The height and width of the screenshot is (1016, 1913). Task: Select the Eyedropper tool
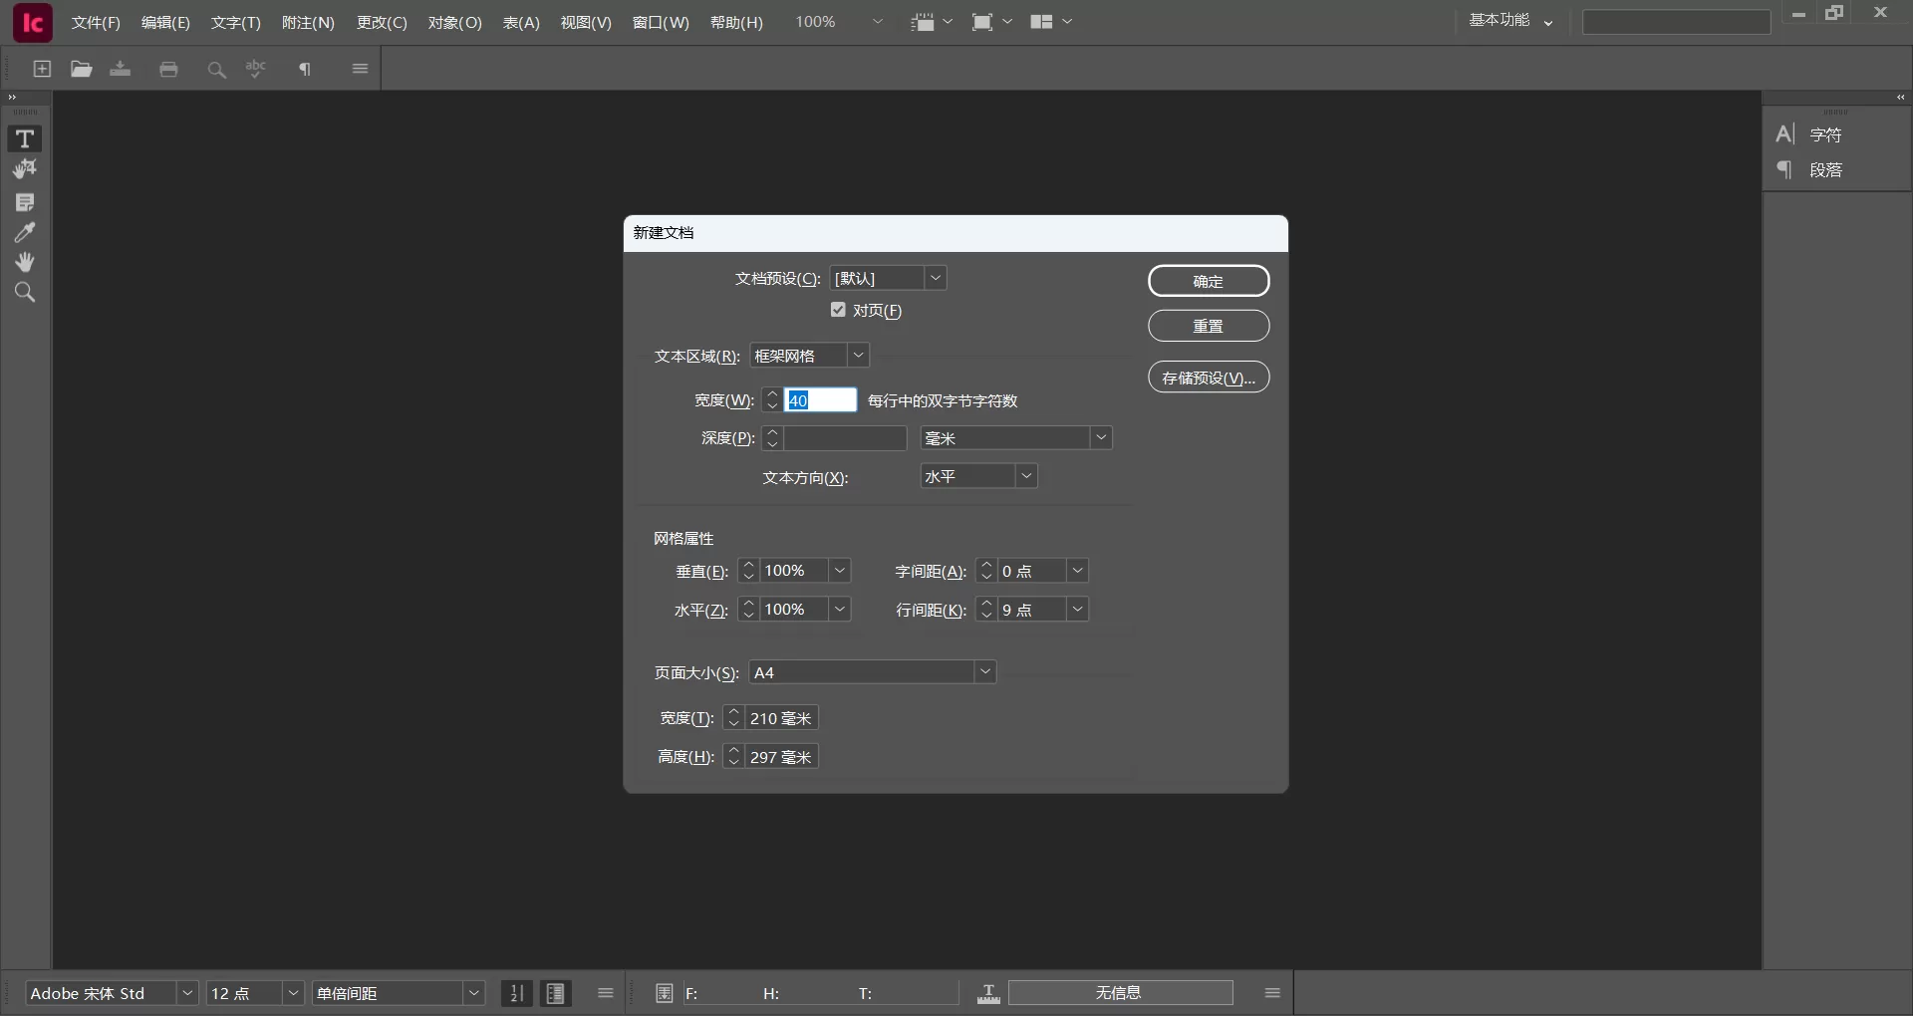click(24, 231)
